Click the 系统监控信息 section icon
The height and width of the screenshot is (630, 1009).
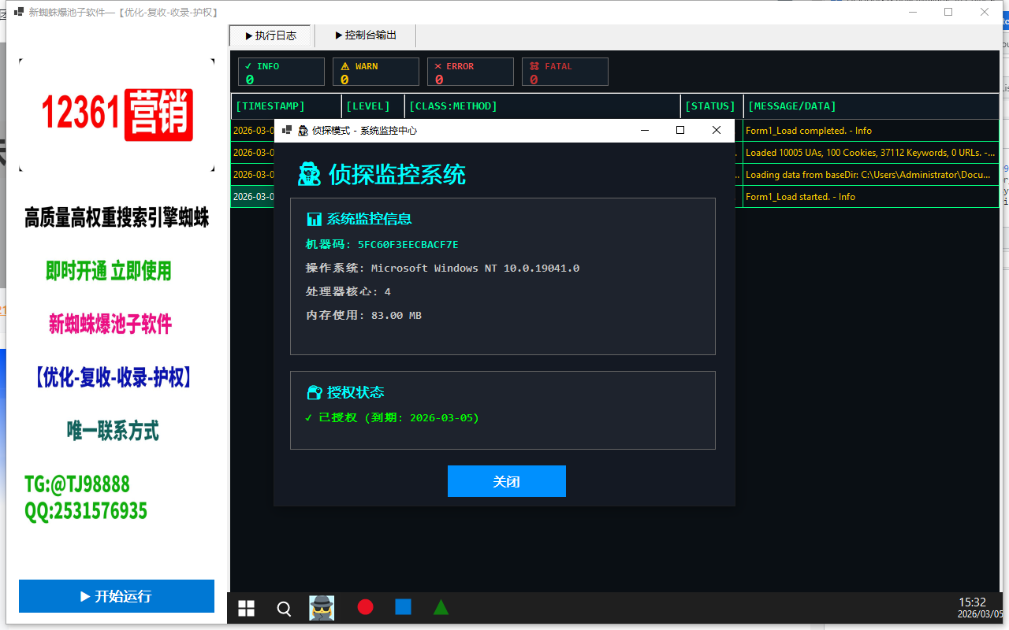click(314, 219)
